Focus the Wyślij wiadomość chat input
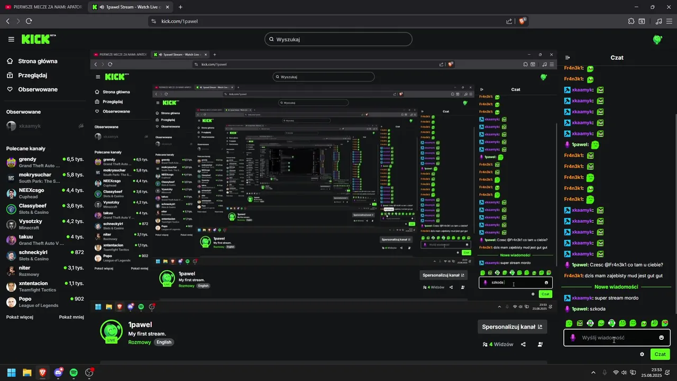 [616, 338]
